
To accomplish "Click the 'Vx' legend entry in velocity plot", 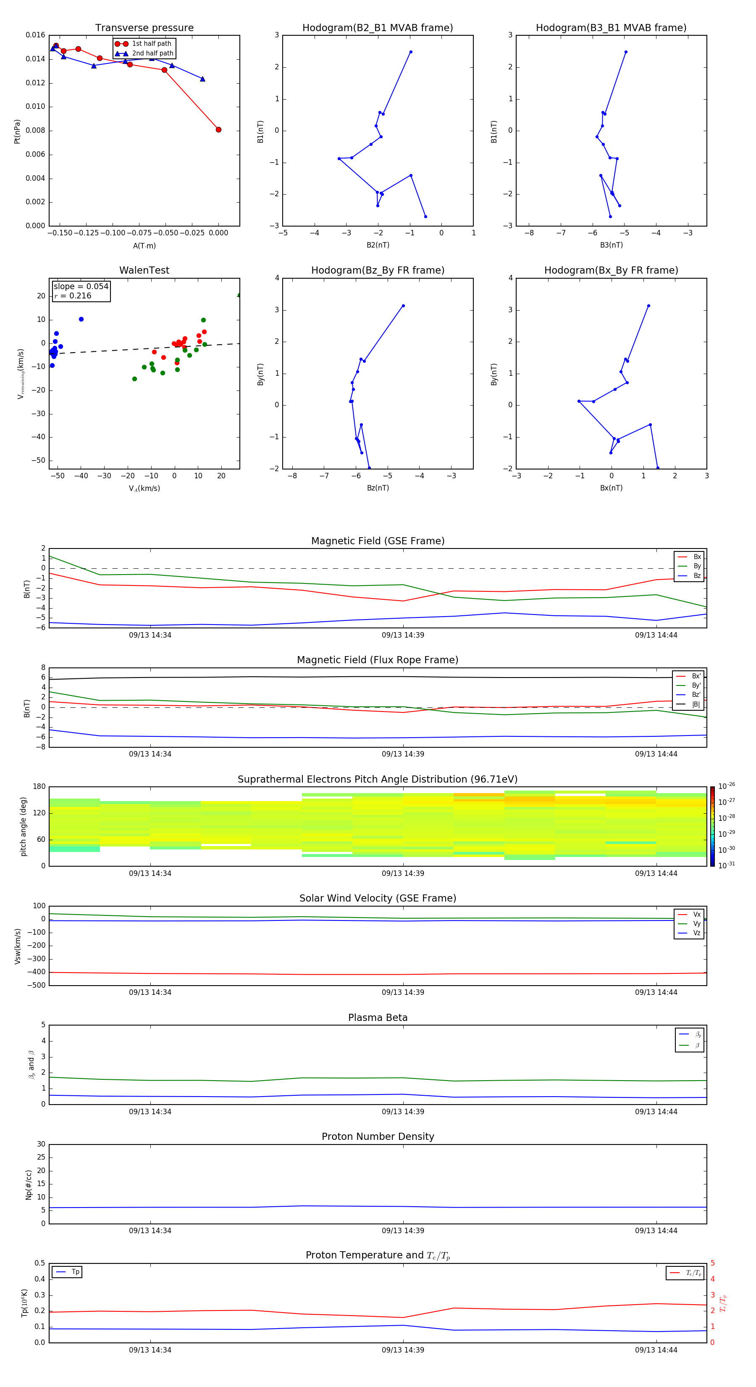I will click(x=689, y=914).
